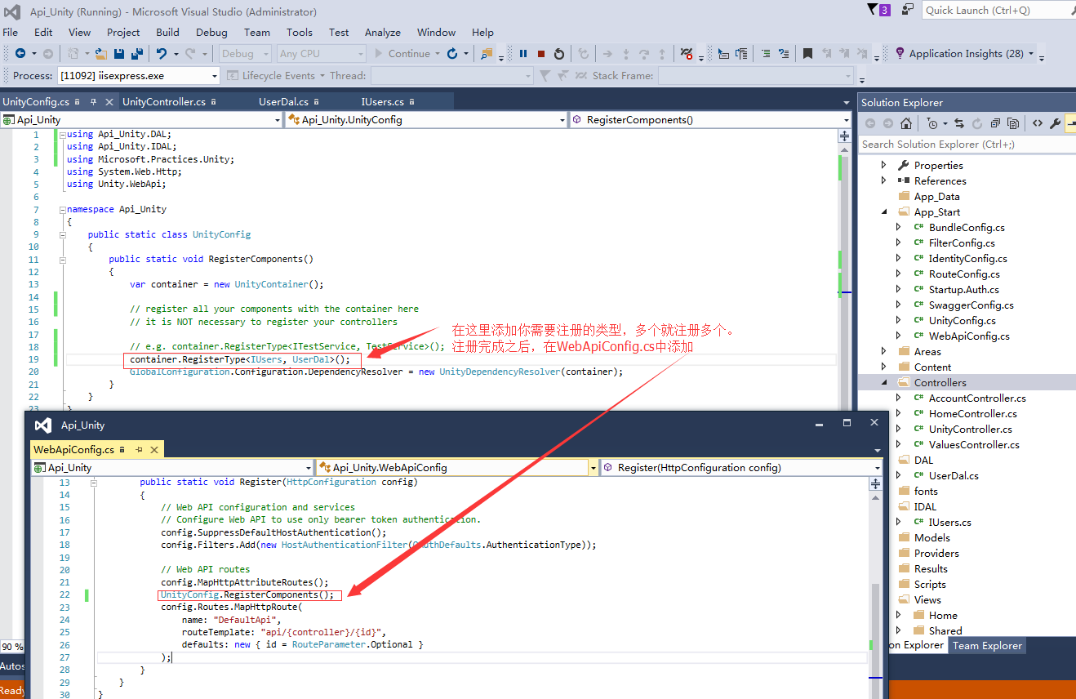Click the Open File folder icon
Screen dimensions: 1076x699
101,54
